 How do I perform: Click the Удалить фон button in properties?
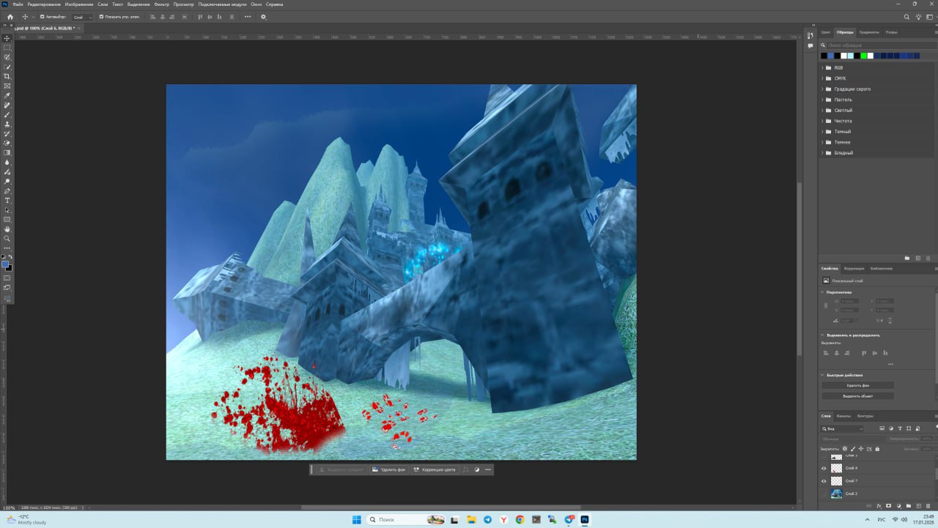tap(857, 385)
